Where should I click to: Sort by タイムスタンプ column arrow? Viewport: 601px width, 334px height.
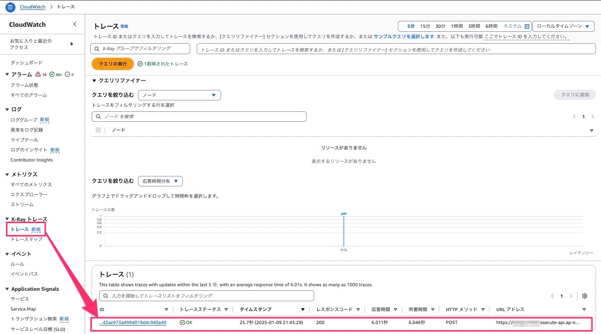303,310
